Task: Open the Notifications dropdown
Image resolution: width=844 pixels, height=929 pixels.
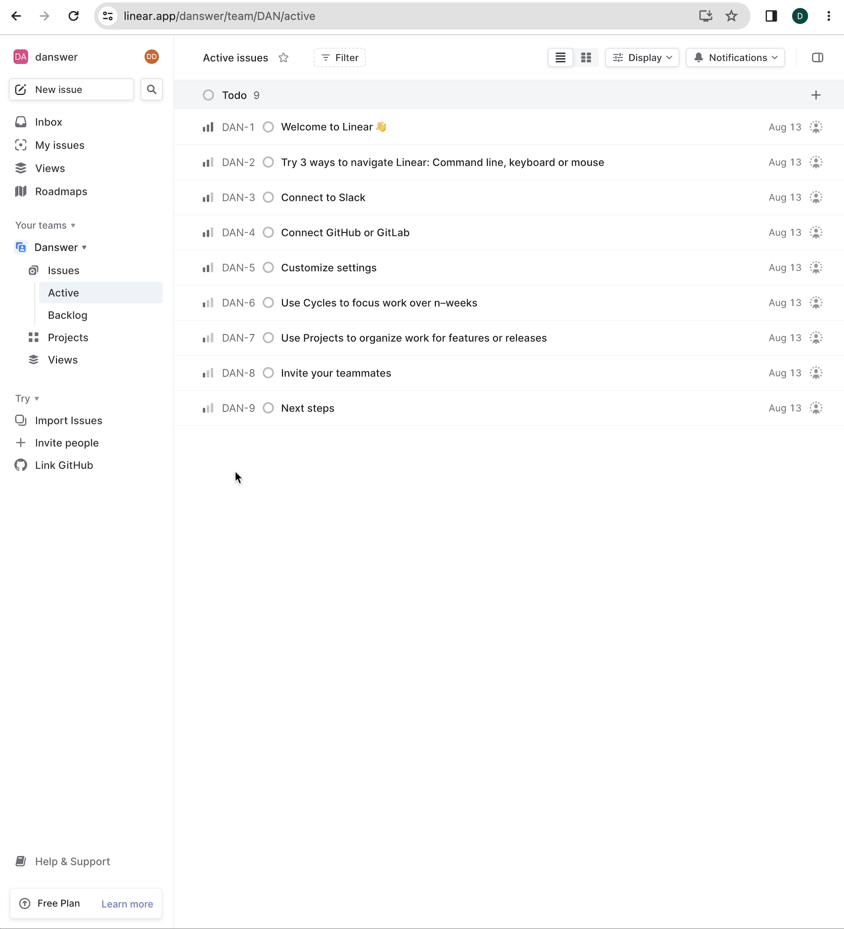Action: pos(735,58)
